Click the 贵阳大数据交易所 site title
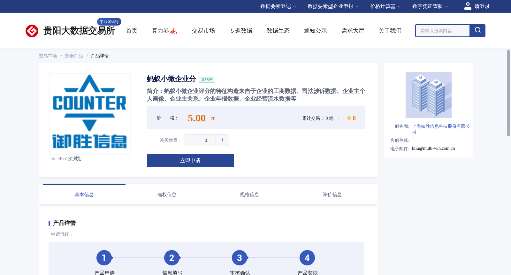Viewport: 511px width, 275px height. [79, 31]
